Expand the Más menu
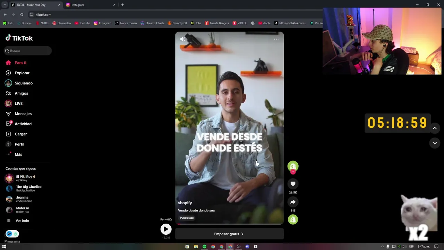 tap(18, 155)
